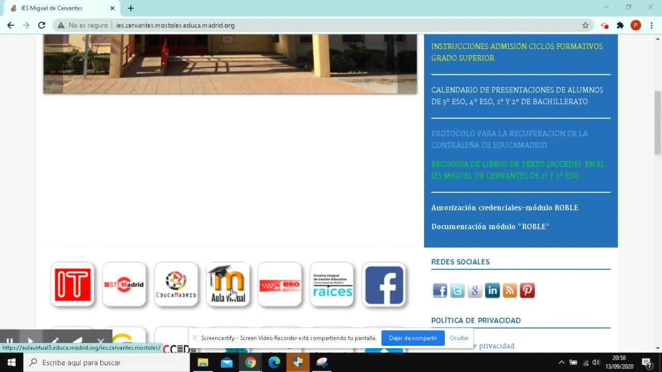
Task: Click Dejar de compartir button
Action: (x=413, y=338)
